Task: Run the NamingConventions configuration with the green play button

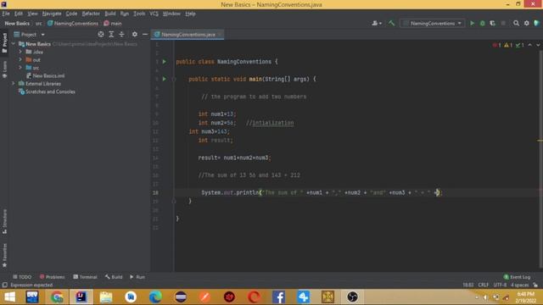Action: pos(472,23)
